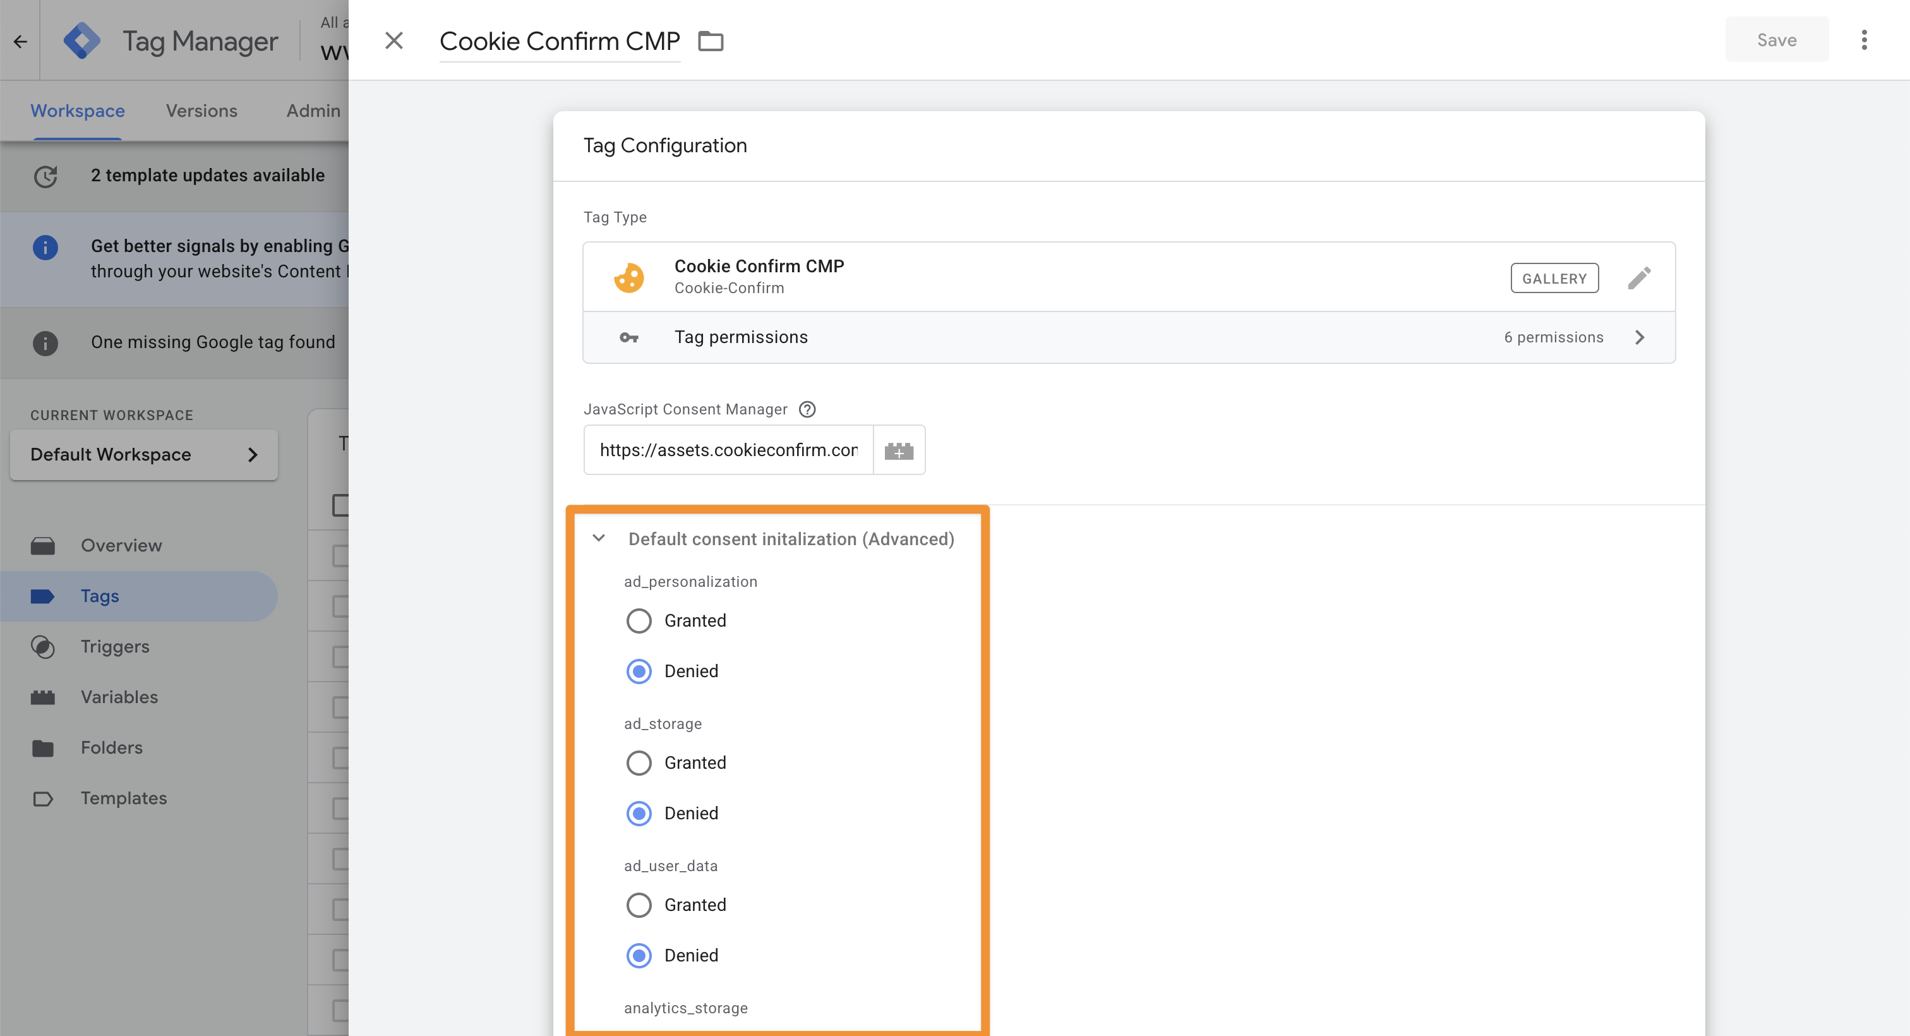Select Granted for ad_storage

click(x=639, y=763)
